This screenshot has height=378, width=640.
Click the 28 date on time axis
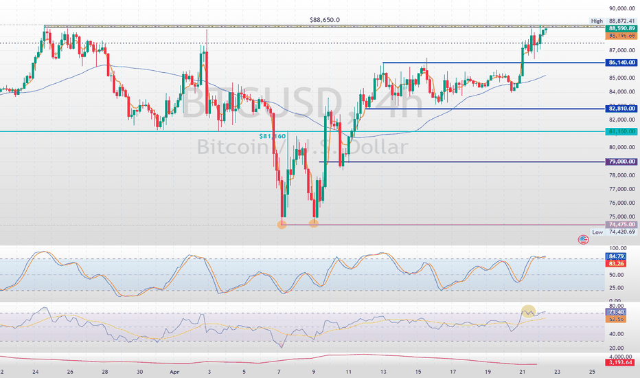pyautogui.click(x=105, y=372)
